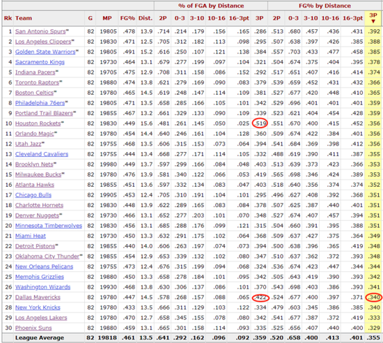The image size is (383, 343).
Task: Click the sorted 3P header with arrow
Action: click(x=373, y=18)
